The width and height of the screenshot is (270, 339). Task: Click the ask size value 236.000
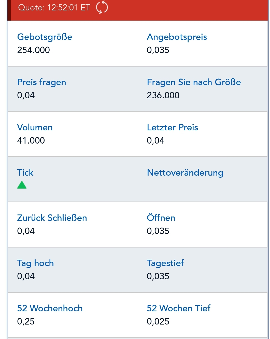click(x=163, y=95)
